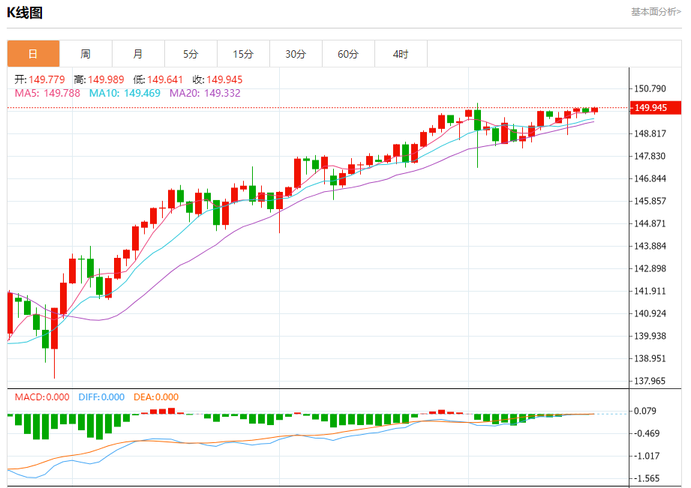Open the 5分 chart tab
This screenshot has width=691, height=488.
191,54
